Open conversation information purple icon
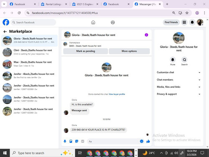Screen dimensions: 209x157 point(146,35)
